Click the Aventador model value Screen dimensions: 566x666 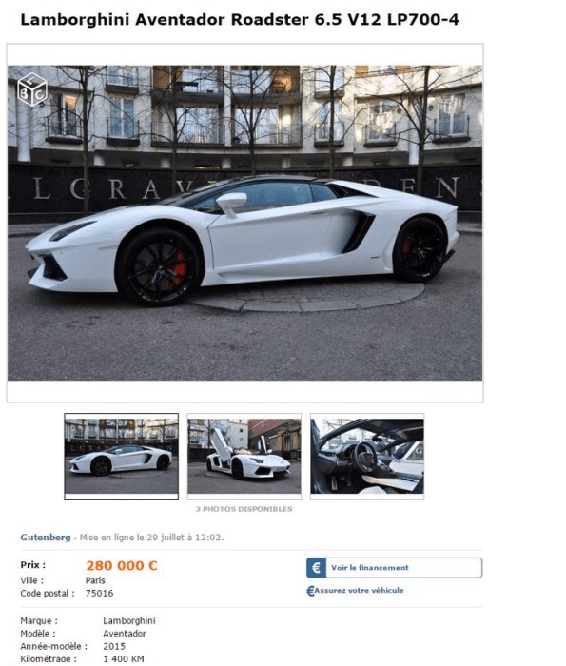point(125,634)
